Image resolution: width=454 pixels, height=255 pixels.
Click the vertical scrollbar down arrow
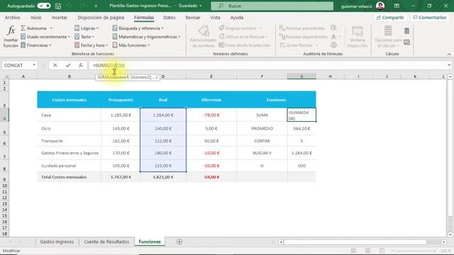click(x=450, y=234)
